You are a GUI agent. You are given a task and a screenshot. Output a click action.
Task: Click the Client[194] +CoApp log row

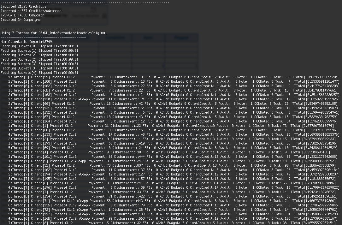pos(174,175)
